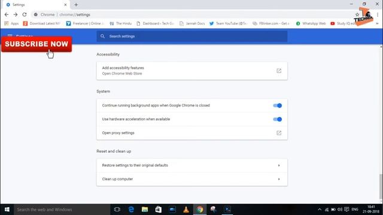383x215 pixels.
Task: Open Task View from the taskbar
Action: pos(117,210)
